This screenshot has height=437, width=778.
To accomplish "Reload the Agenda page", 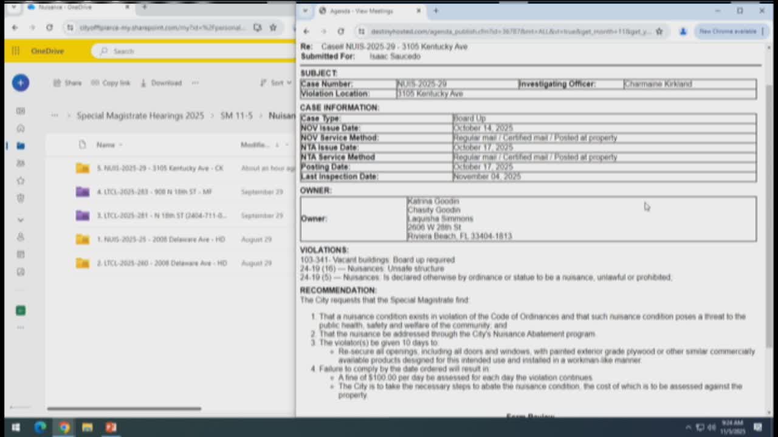I will [340, 31].
